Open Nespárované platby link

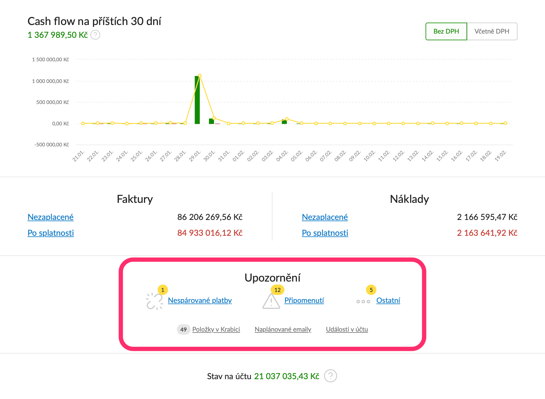tap(200, 300)
